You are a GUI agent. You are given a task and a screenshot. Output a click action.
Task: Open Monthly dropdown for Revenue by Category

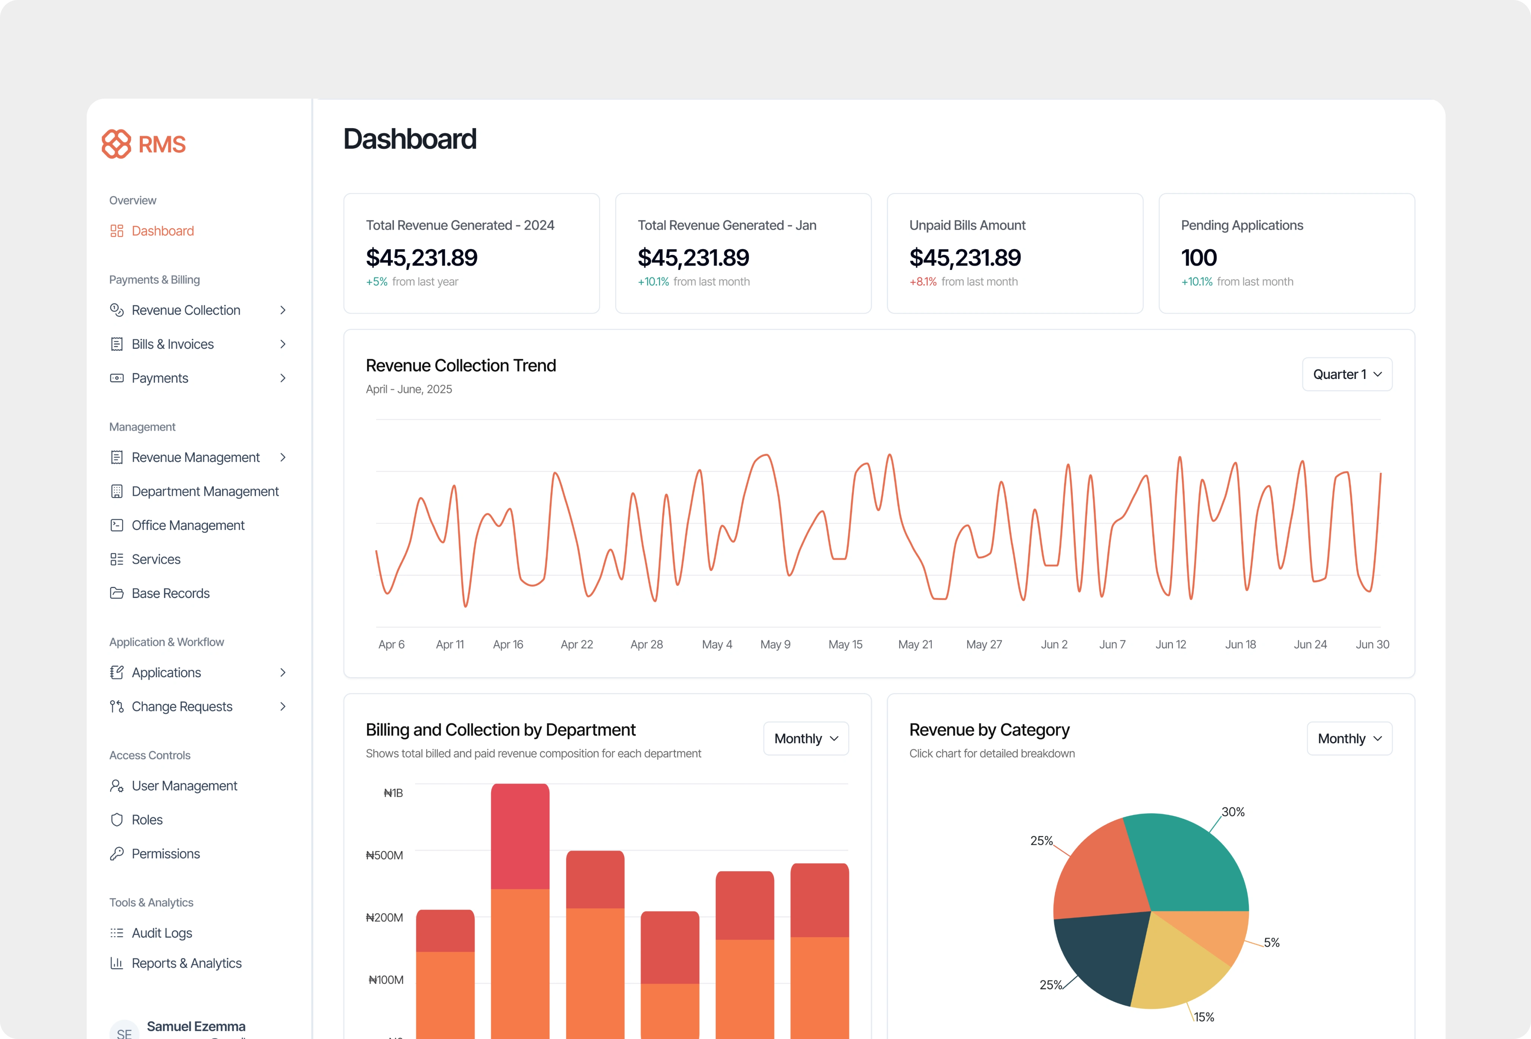pyautogui.click(x=1349, y=739)
